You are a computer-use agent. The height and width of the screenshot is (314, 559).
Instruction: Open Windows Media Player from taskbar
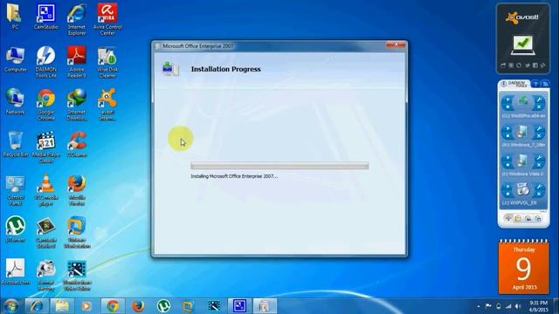[86, 306]
